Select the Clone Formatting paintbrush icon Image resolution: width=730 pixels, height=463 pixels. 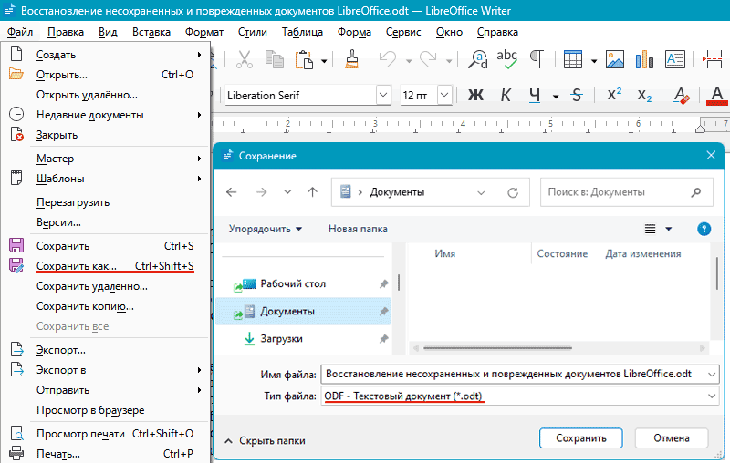tap(352, 59)
